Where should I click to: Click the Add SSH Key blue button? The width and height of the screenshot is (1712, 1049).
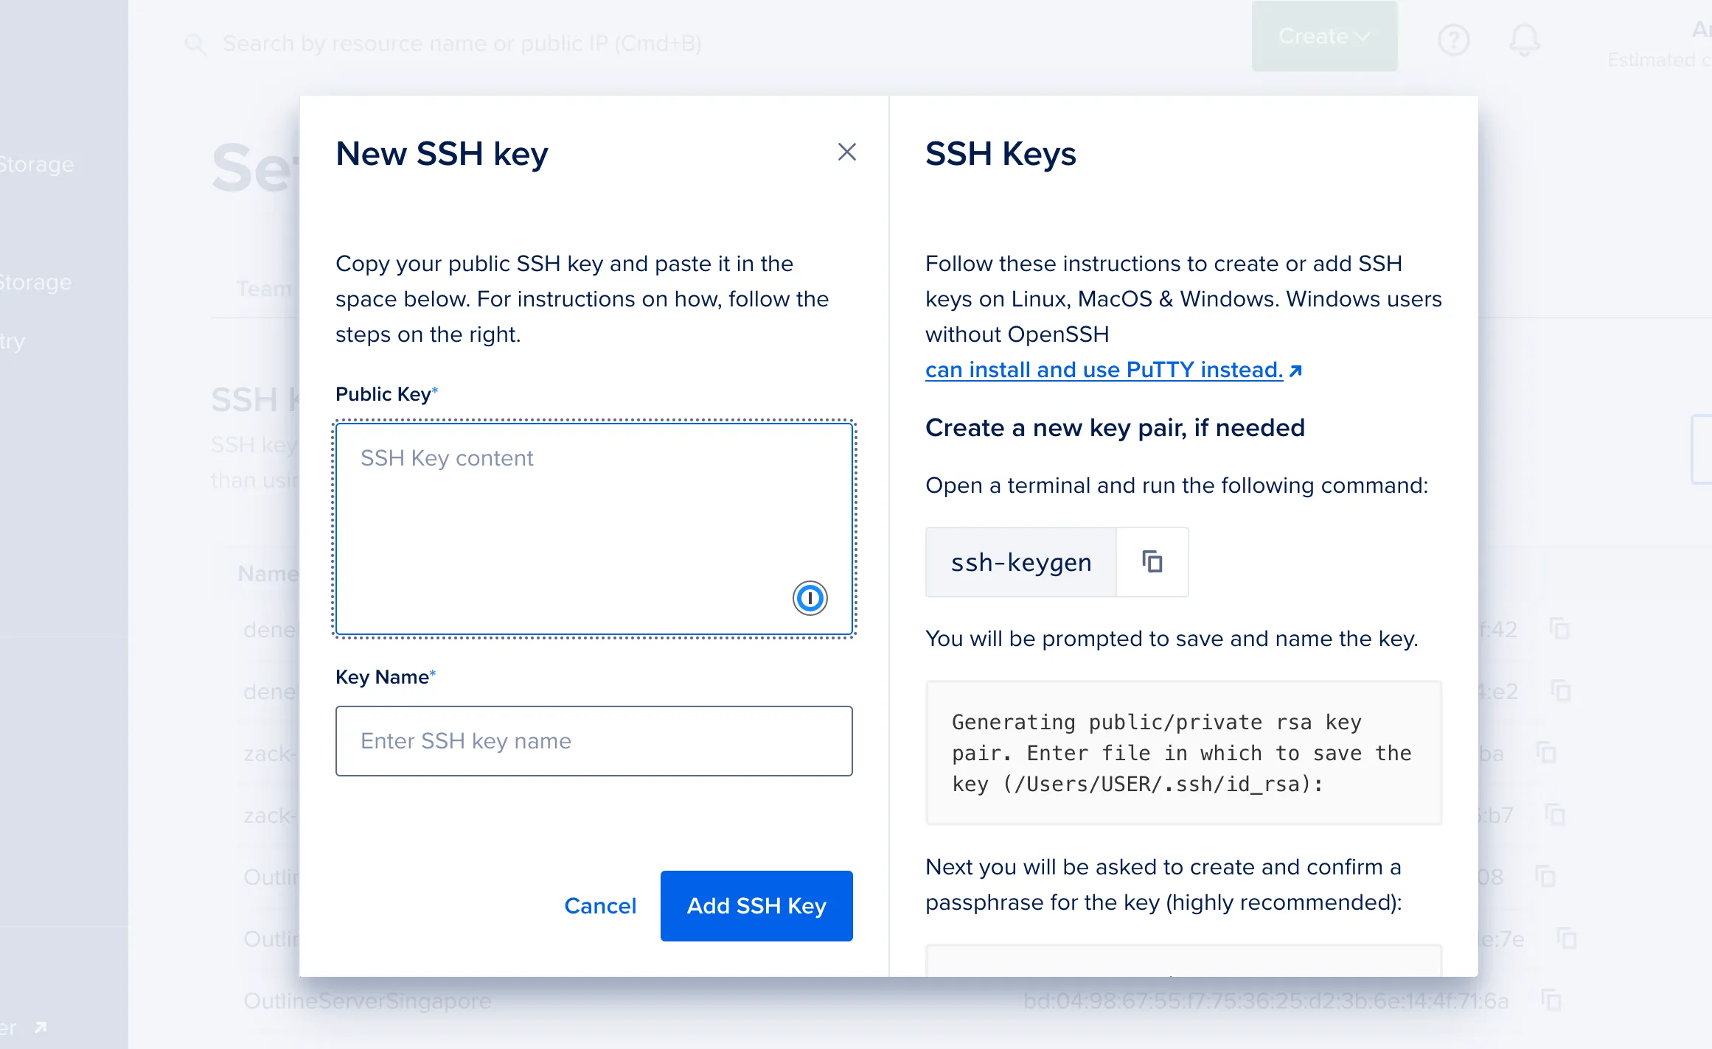pyautogui.click(x=757, y=906)
